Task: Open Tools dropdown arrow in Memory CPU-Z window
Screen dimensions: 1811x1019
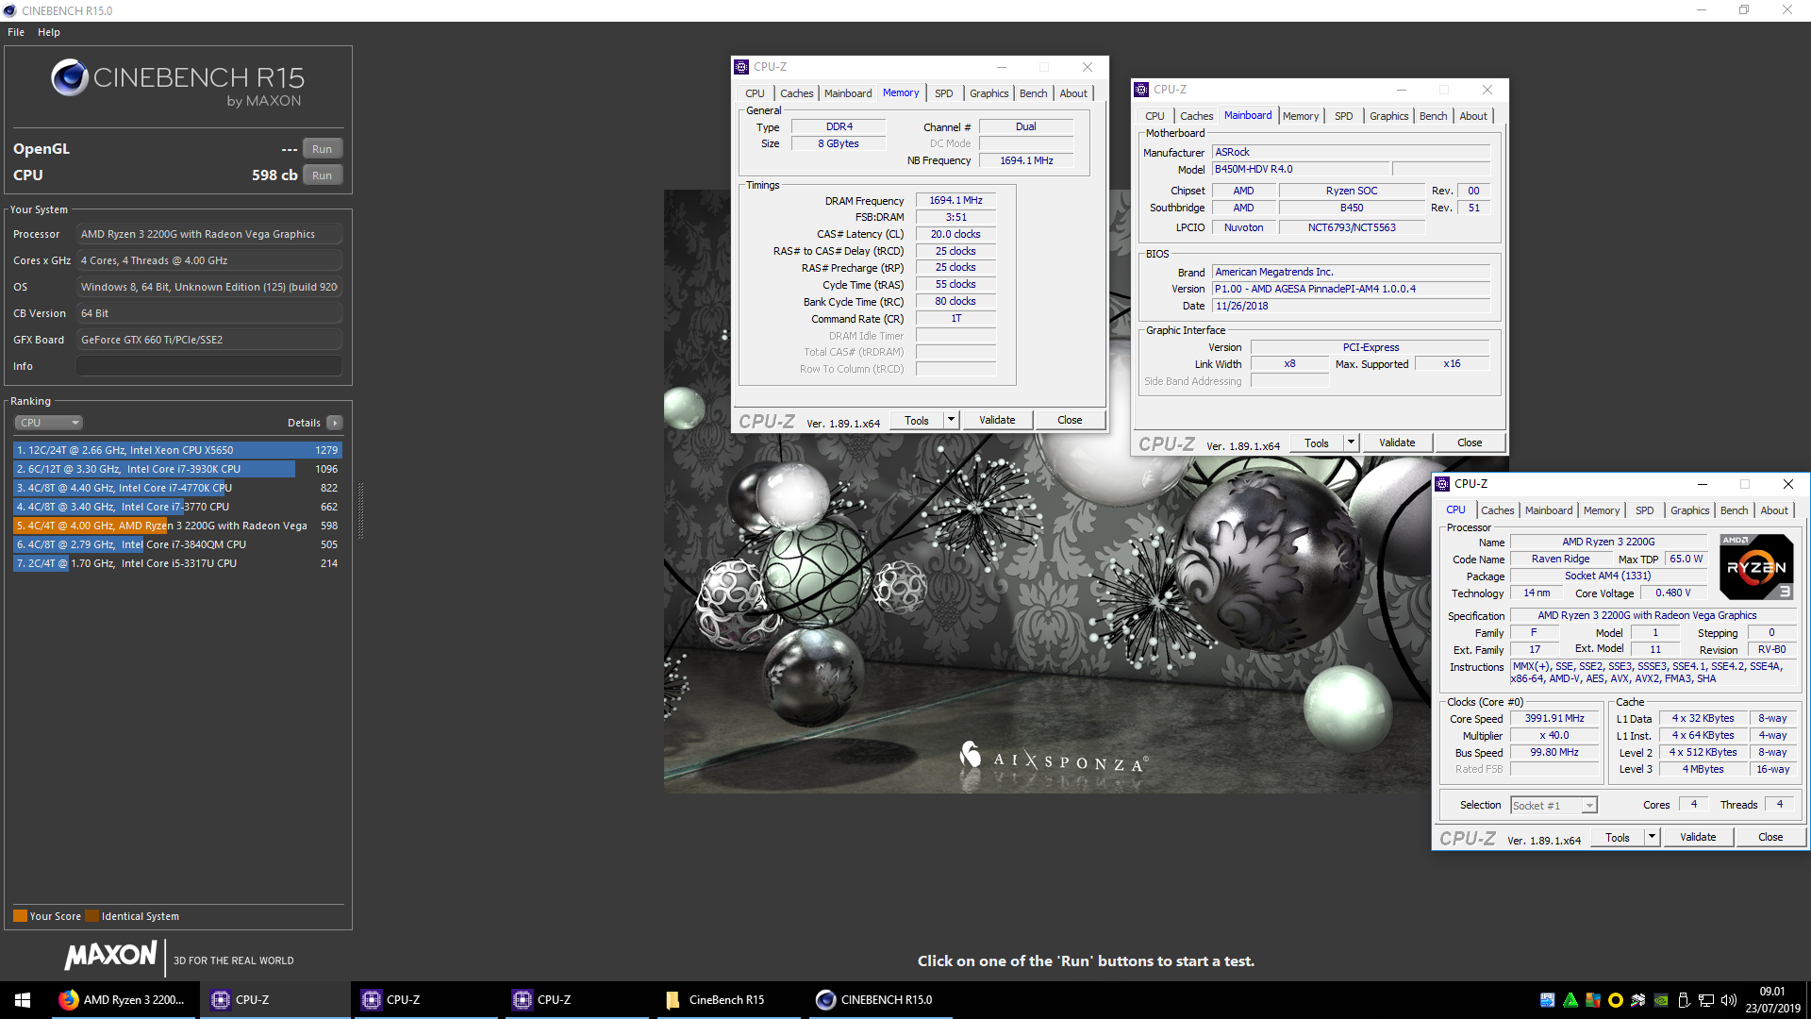Action: (951, 420)
